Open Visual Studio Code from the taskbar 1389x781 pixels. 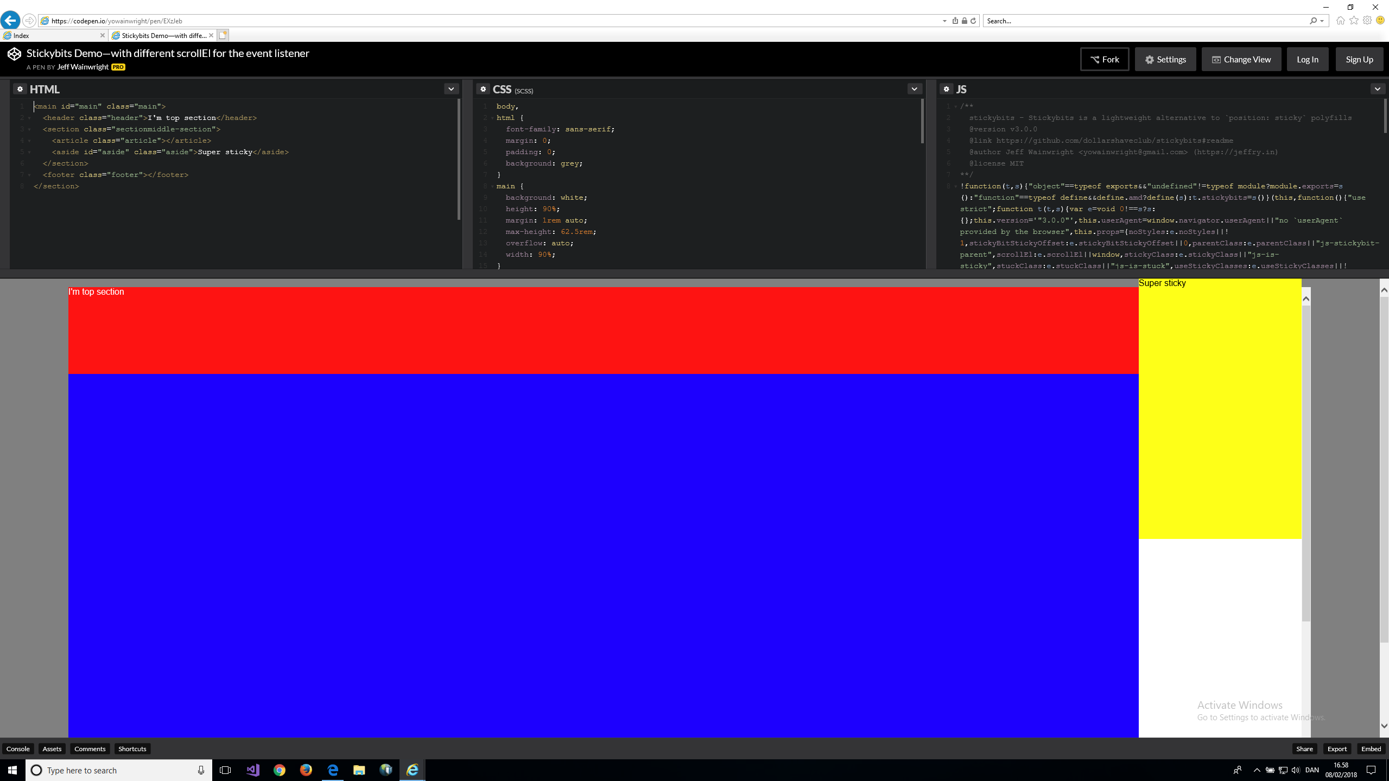(252, 770)
